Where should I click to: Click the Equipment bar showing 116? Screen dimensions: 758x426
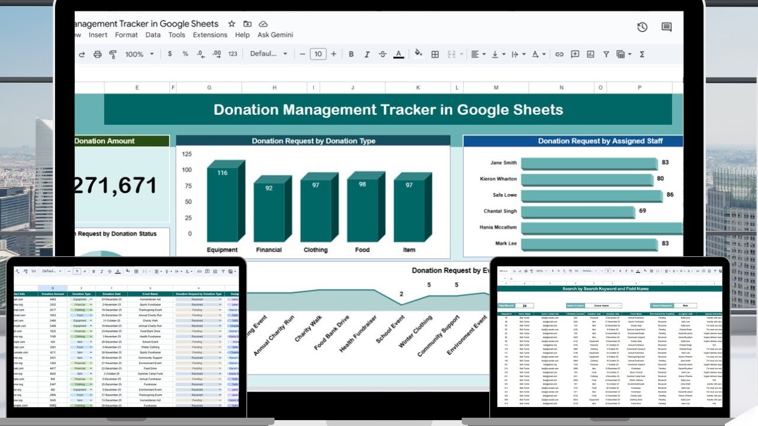pyautogui.click(x=226, y=201)
